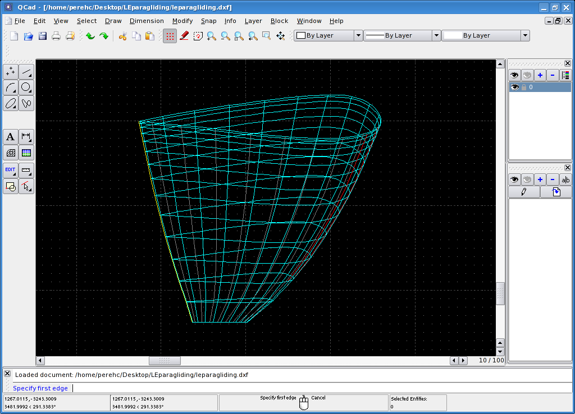Viewport: 575px width, 414px height.
Task: Open the Points tool menu
Action: coord(11,72)
